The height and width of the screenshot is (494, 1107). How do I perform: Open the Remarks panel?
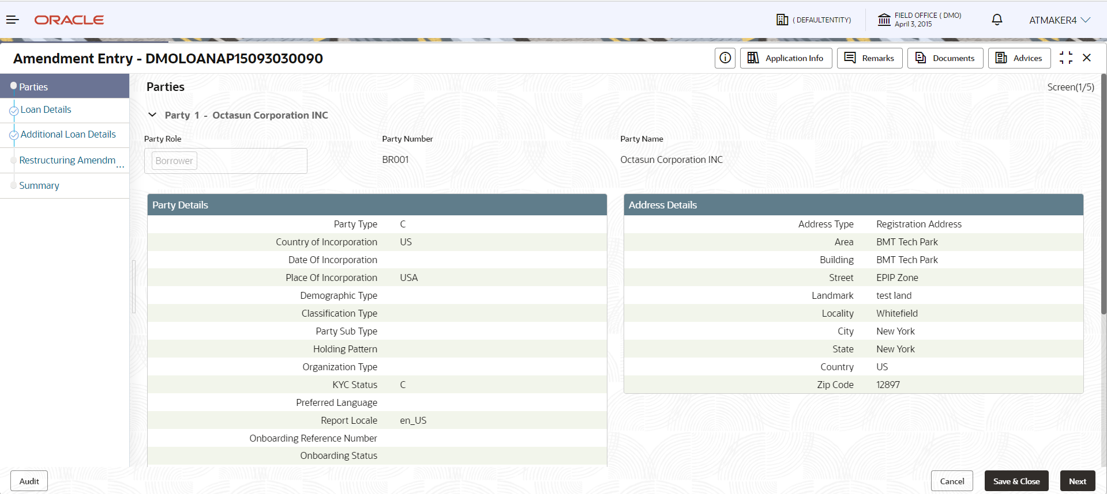tap(869, 58)
